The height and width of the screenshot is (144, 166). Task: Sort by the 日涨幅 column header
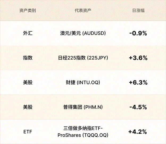(138, 11)
